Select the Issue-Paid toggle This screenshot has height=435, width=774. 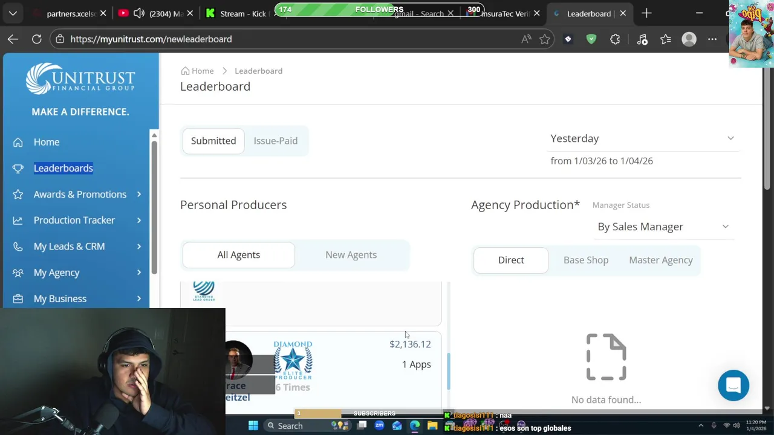tap(276, 141)
